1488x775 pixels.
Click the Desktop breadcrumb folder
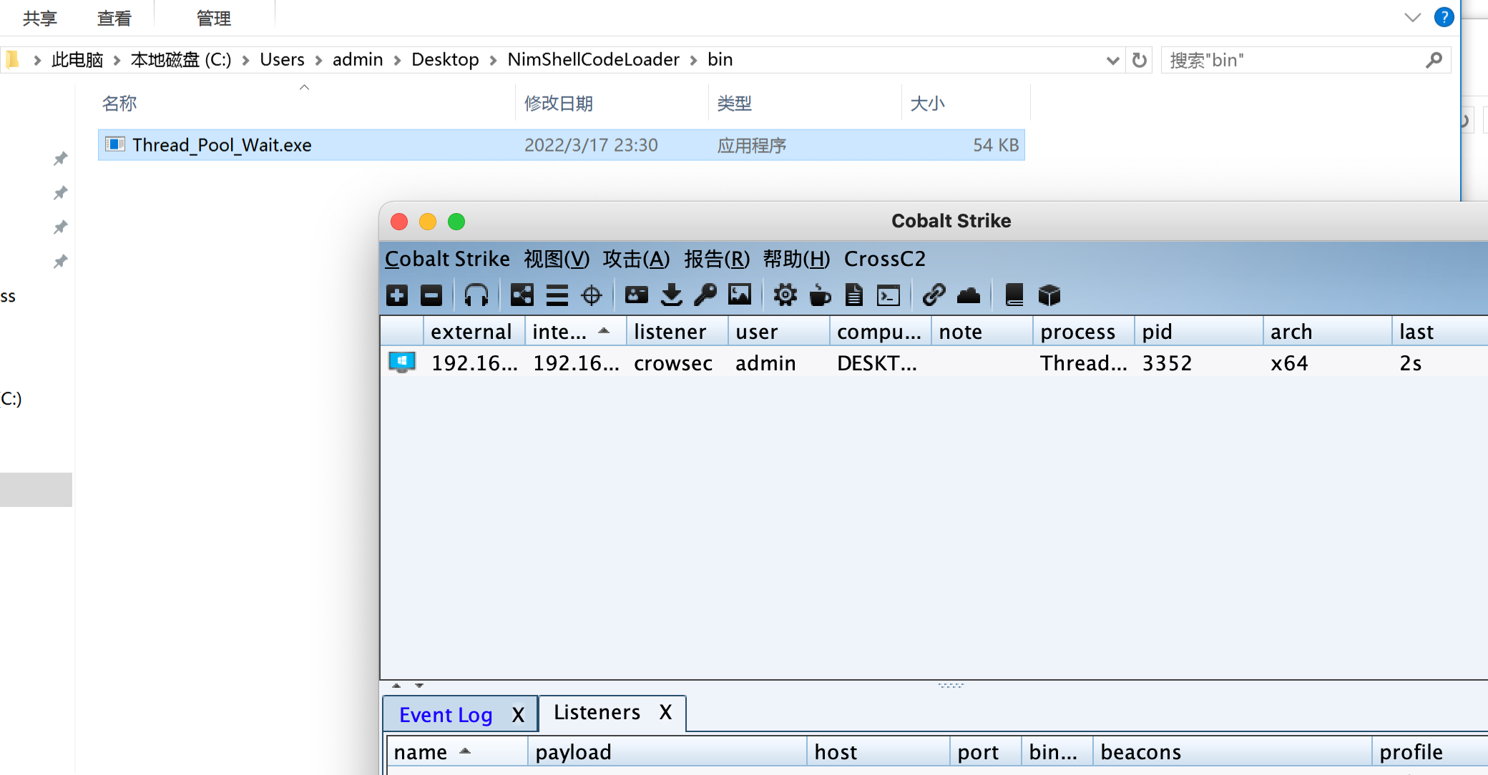pyautogui.click(x=445, y=59)
